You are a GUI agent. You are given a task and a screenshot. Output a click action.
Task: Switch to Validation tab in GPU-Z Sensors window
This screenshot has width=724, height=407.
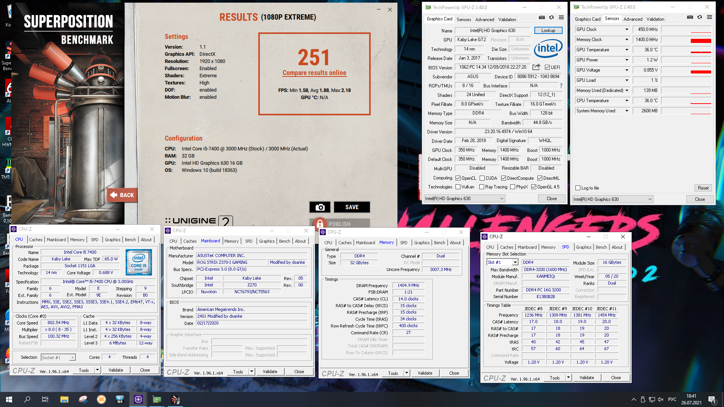(655, 19)
